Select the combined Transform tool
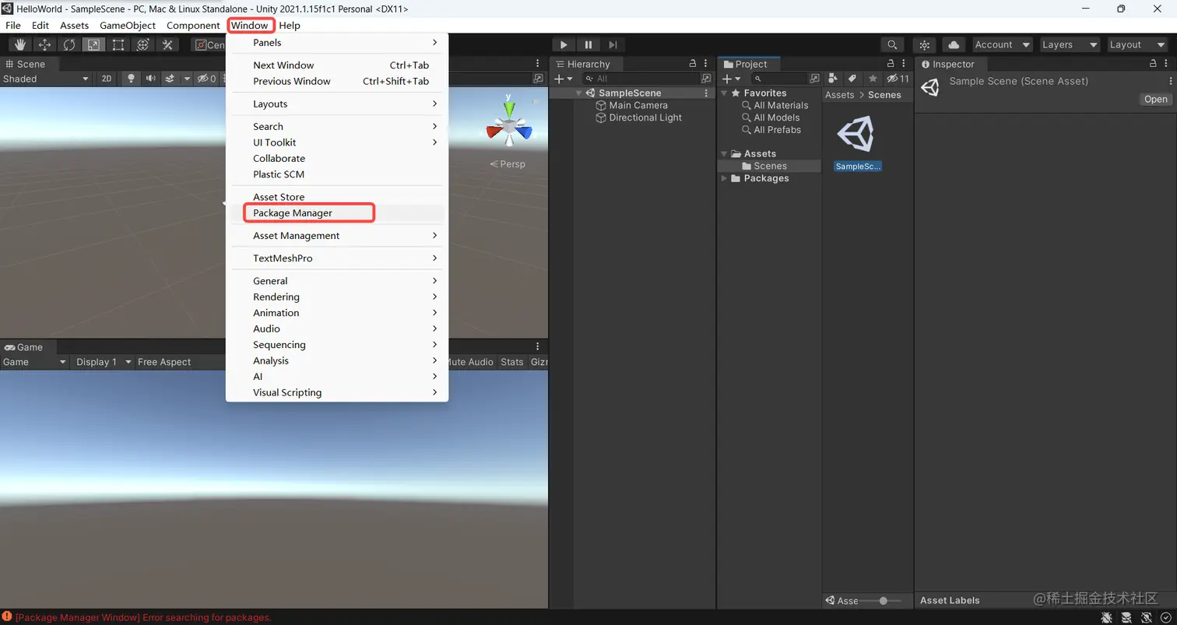Screen dimensions: 1177x625 [142, 45]
